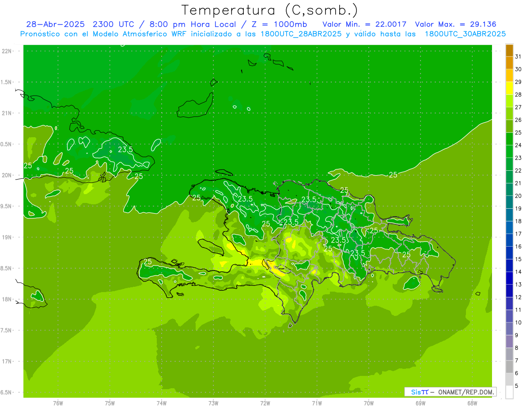Click the colorbar label "14"
The height and width of the screenshot is (409, 530).
click(x=518, y=272)
